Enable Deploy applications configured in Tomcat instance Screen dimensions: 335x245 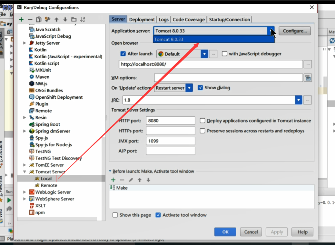click(202, 121)
